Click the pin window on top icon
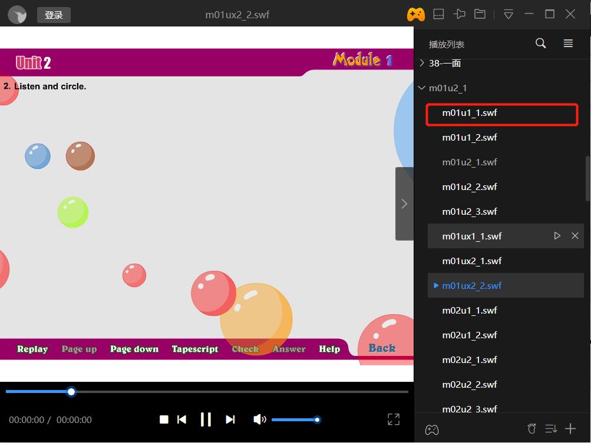 click(460, 14)
